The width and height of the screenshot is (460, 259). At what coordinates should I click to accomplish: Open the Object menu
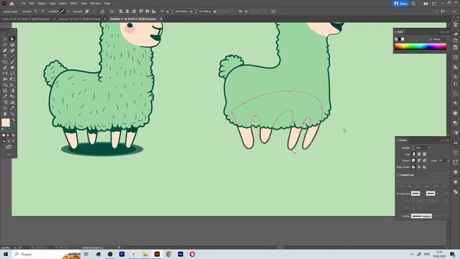click(42, 4)
